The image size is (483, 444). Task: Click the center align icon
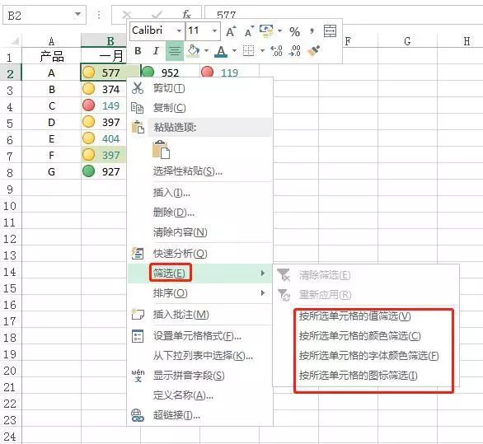pos(175,51)
